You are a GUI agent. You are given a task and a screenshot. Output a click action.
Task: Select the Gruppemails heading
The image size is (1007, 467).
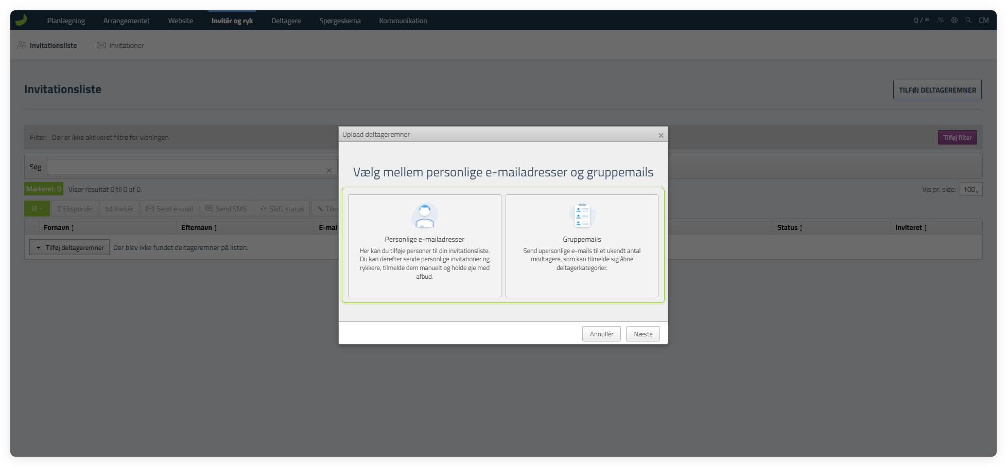(582, 239)
